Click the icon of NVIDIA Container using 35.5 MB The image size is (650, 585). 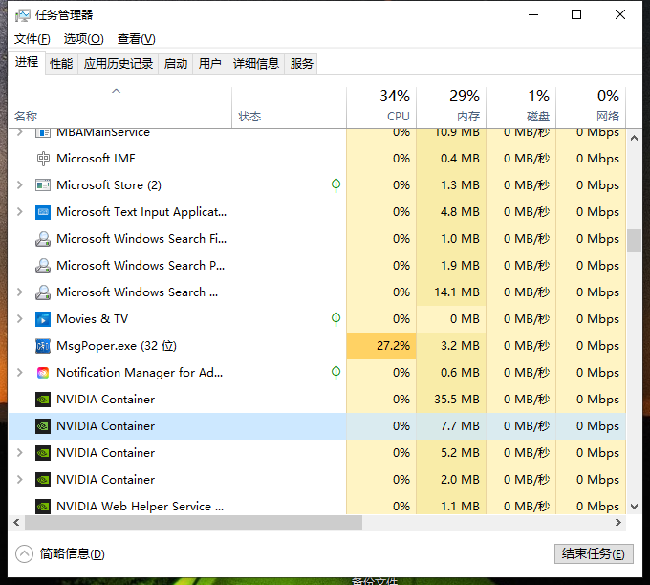[43, 400]
